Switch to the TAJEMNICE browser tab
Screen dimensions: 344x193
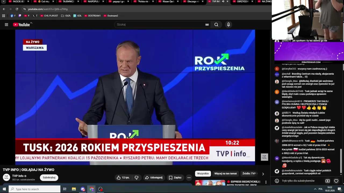pos(69,2)
